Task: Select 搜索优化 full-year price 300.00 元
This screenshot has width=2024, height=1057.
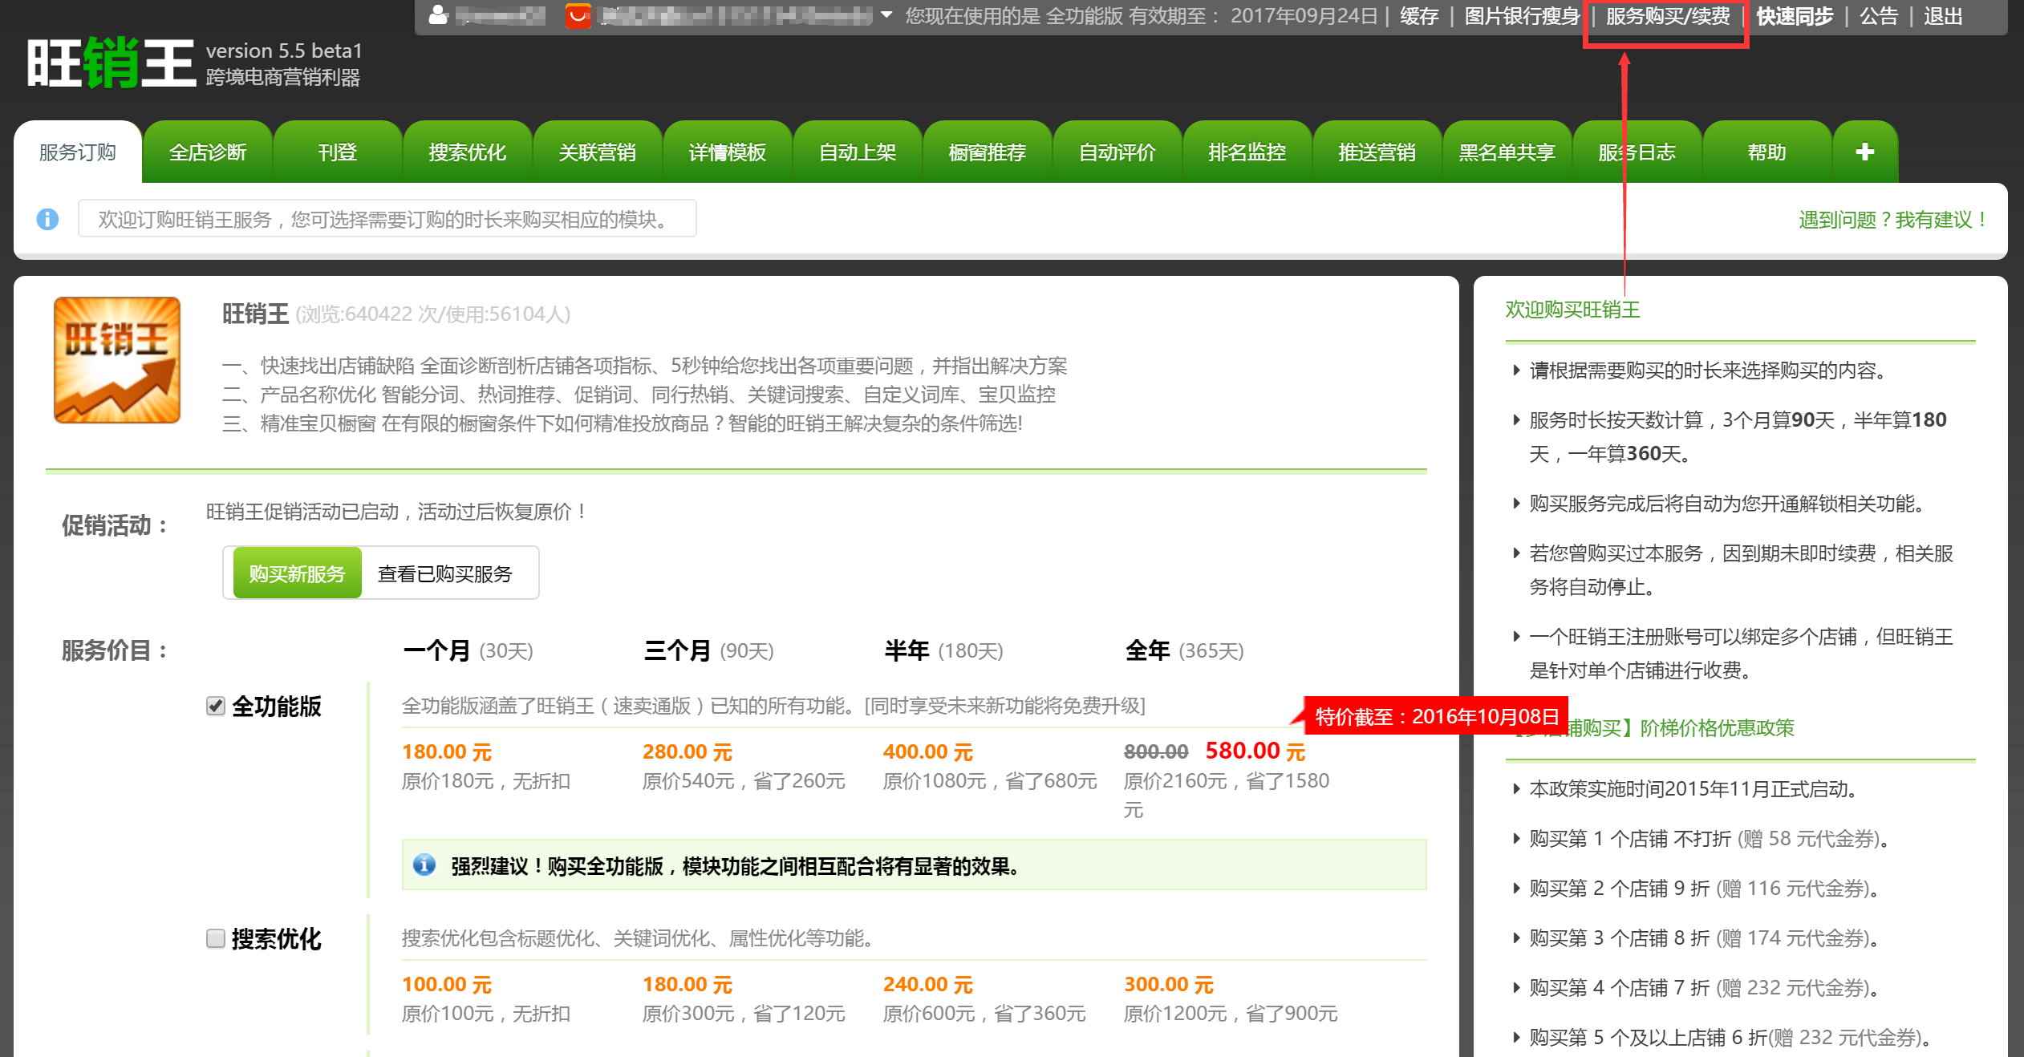Action: [x=1169, y=984]
